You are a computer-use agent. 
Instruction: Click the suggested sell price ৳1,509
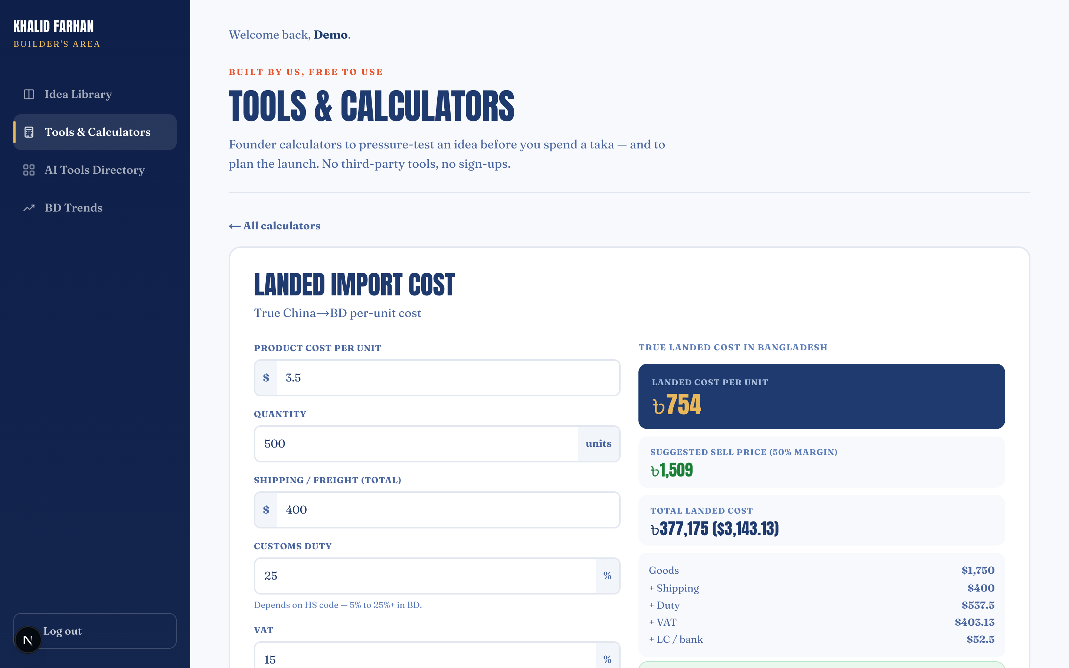(x=671, y=470)
